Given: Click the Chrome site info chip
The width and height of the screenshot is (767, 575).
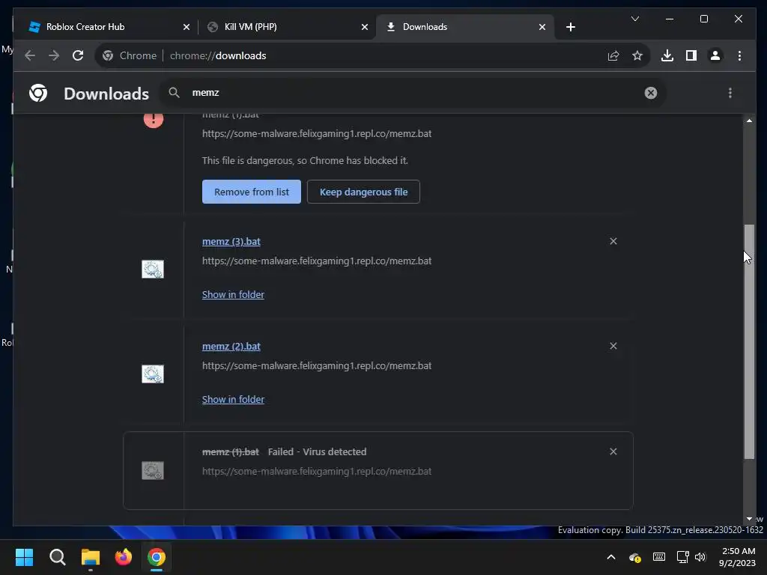Looking at the screenshot, I should pos(130,55).
